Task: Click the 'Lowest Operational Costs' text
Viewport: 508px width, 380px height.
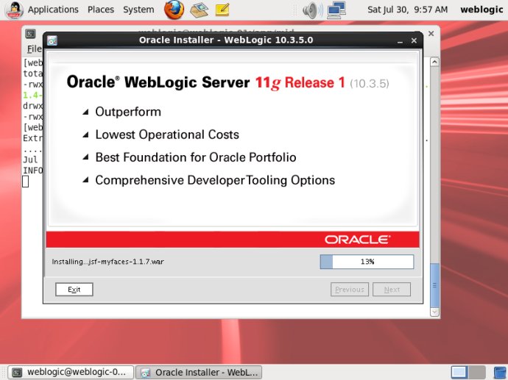Action: (x=167, y=135)
